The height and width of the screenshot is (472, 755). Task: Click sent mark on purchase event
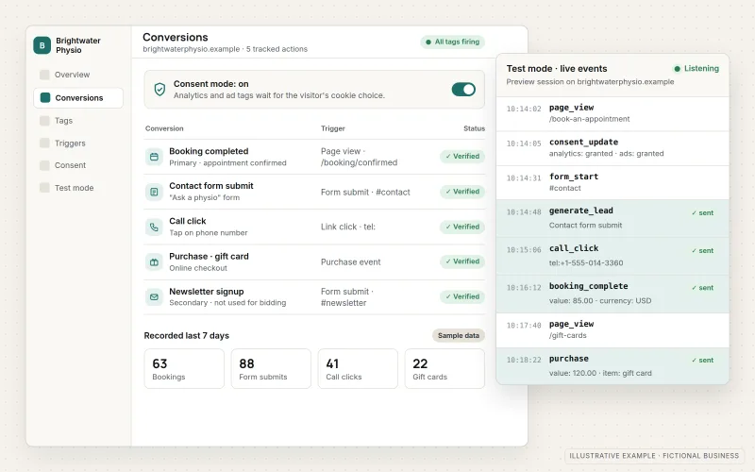[702, 360]
